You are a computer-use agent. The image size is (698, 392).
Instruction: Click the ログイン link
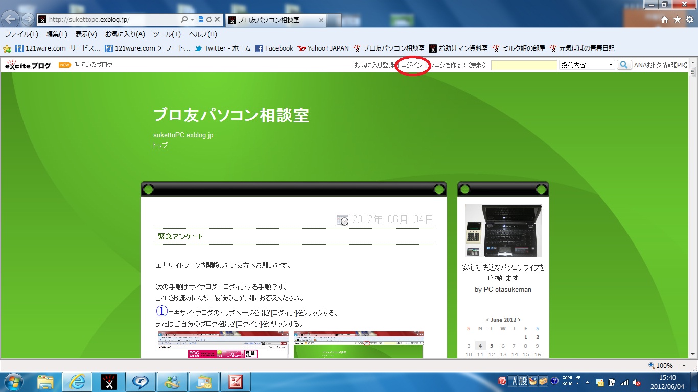point(412,65)
